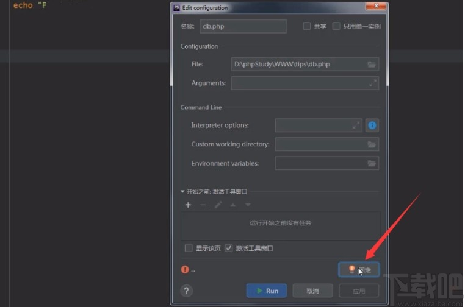Click the 取消 cancel button
Image resolution: width=465 pixels, height=307 pixels.
point(312,291)
